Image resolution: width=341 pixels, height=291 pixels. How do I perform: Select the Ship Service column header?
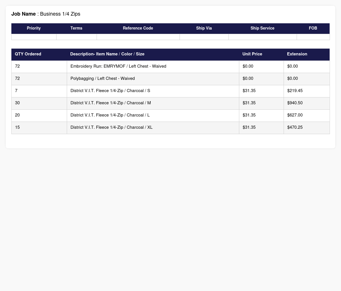click(262, 28)
